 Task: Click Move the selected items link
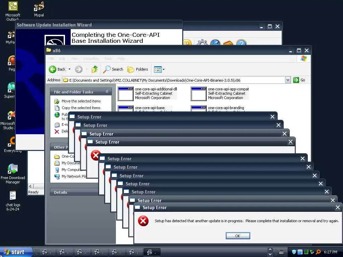[x=81, y=101]
